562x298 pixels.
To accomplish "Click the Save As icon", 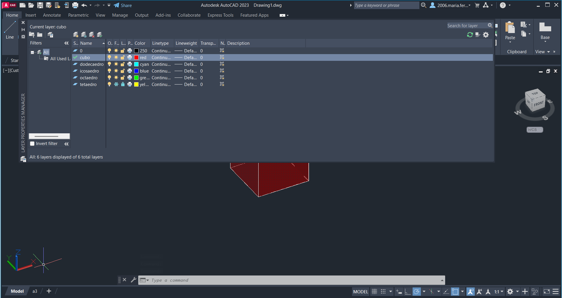I will 49,5.
